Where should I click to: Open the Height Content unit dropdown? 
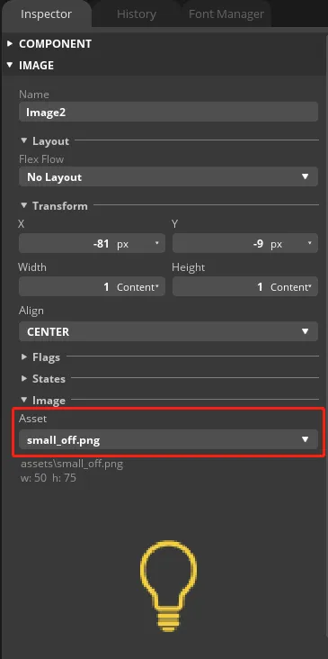(291, 287)
